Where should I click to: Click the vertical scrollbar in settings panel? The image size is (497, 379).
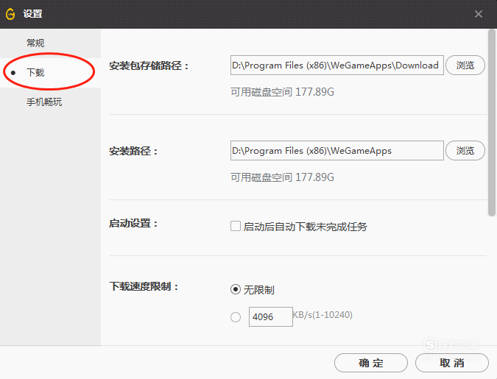pyautogui.click(x=492, y=123)
